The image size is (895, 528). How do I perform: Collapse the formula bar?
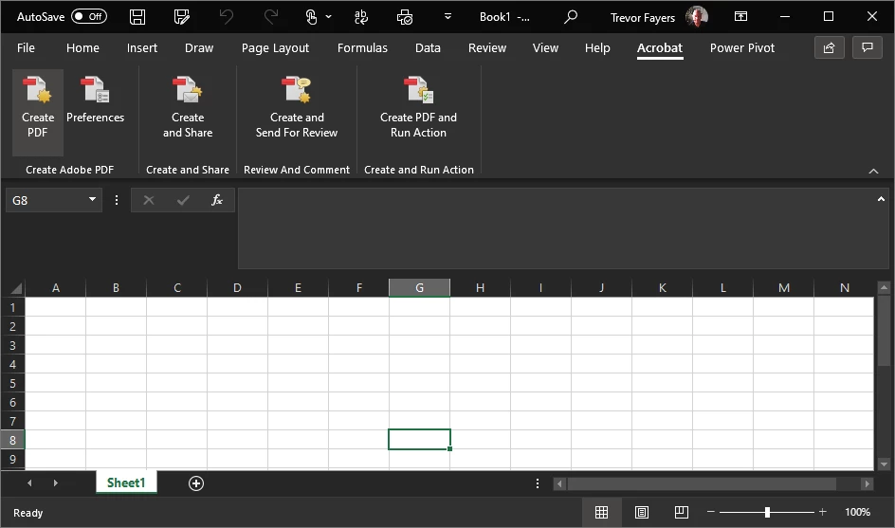coord(881,199)
